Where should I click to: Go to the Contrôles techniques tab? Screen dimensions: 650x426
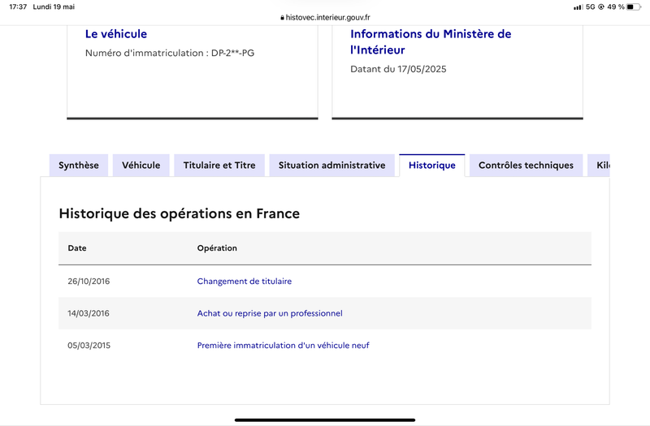[526, 166]
